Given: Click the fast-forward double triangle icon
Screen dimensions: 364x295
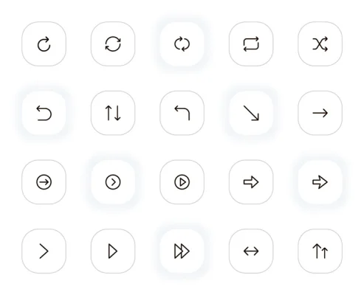Looking at the screenshot, I should pos(182,251).
